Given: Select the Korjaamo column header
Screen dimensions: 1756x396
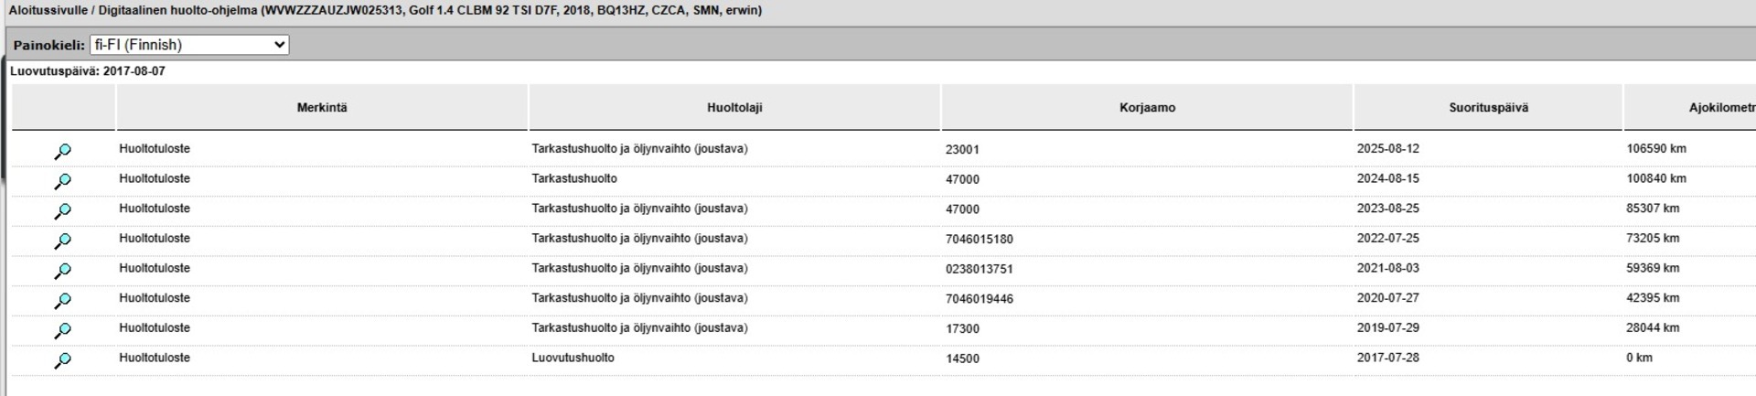Looking at the screenshot, I should click(1147, 108).
